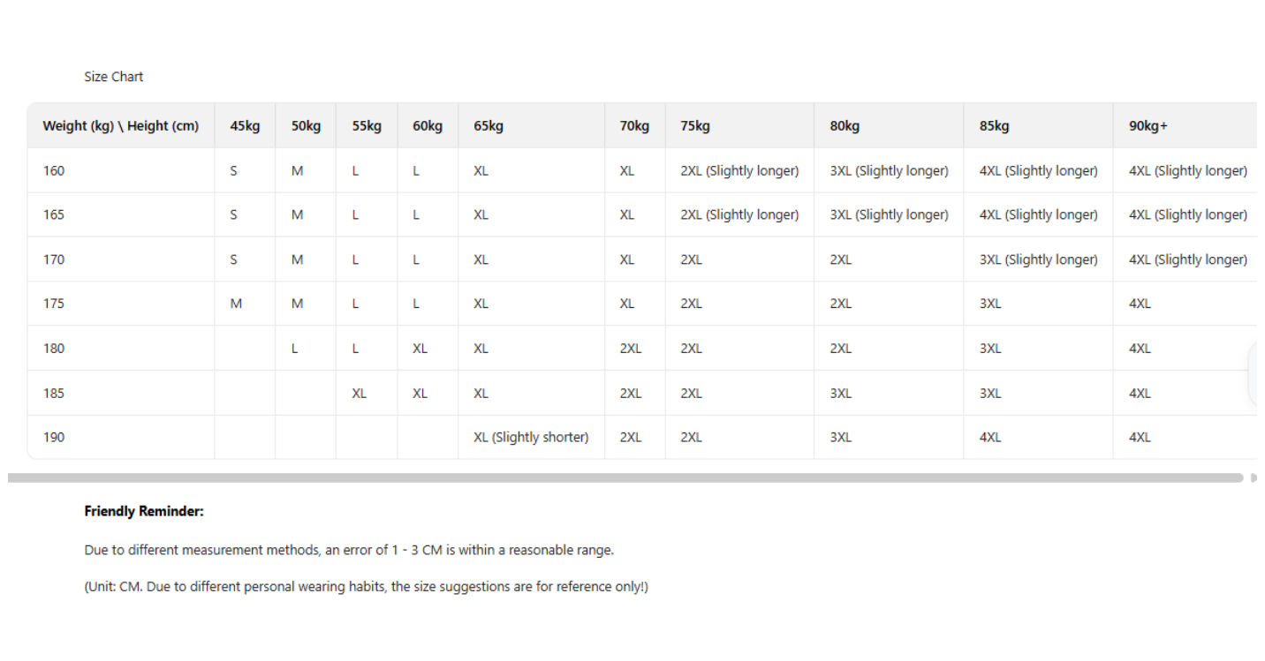
Task: Click the 'XL (Slightly shorter)' cell
Action: [x=531, y=437]
